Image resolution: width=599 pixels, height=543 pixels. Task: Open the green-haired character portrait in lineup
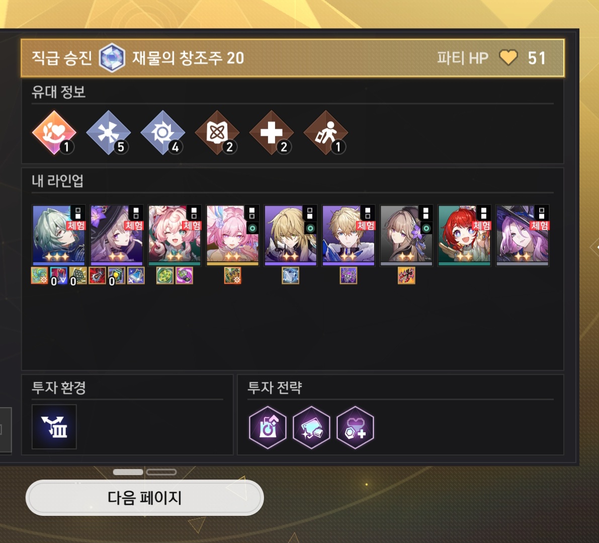59,235
